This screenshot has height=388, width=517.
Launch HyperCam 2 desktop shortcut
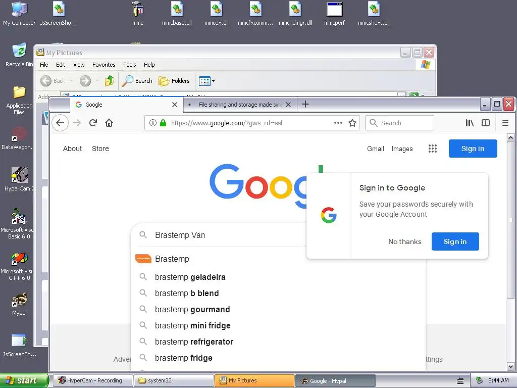point(19,179)
